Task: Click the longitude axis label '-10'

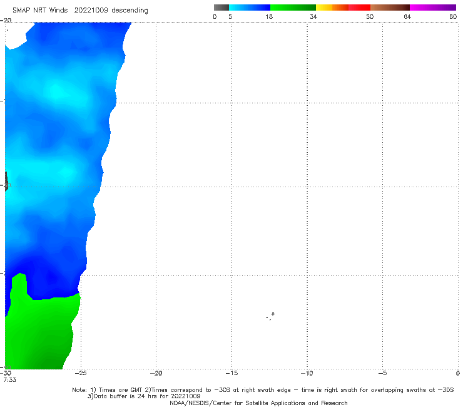Action: [x=307, y=373]
